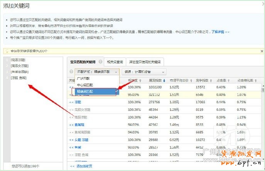265x171 pixels.
Task: Click the third keyword in the left list
Action: (20, 72)
